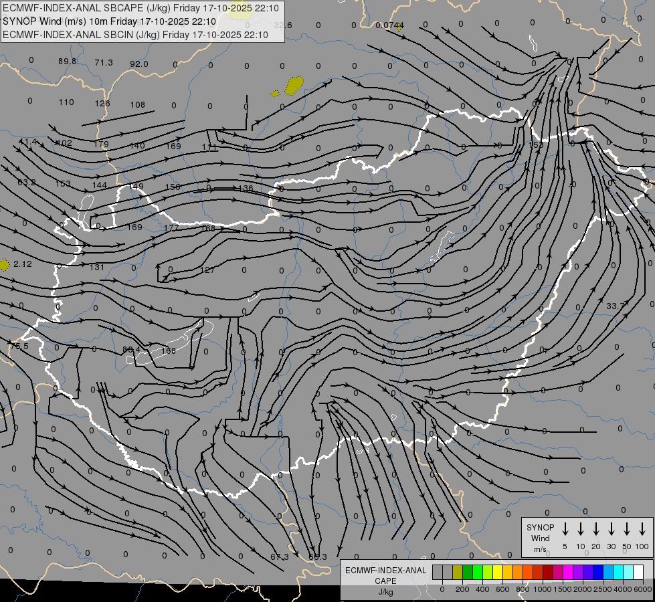Click the map value 140

137,145
